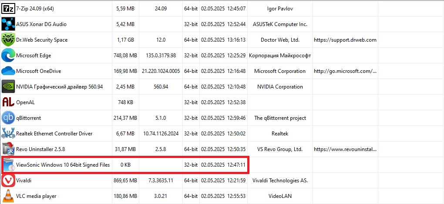Select the Microsoft OneDrive program name
This screenshot has width=444, height=204.
(38, 71)
